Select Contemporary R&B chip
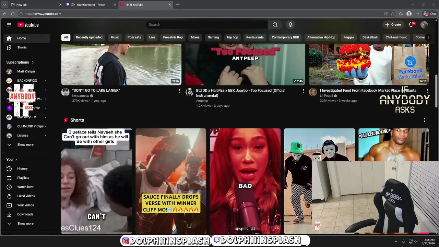The height and width of the screenshot is (247, 439). pyautogui.click(x=285, y=37)
